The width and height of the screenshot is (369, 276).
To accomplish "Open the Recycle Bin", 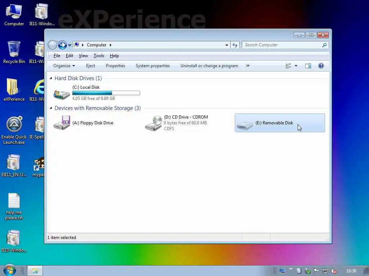I will click(x=14, y=52).
